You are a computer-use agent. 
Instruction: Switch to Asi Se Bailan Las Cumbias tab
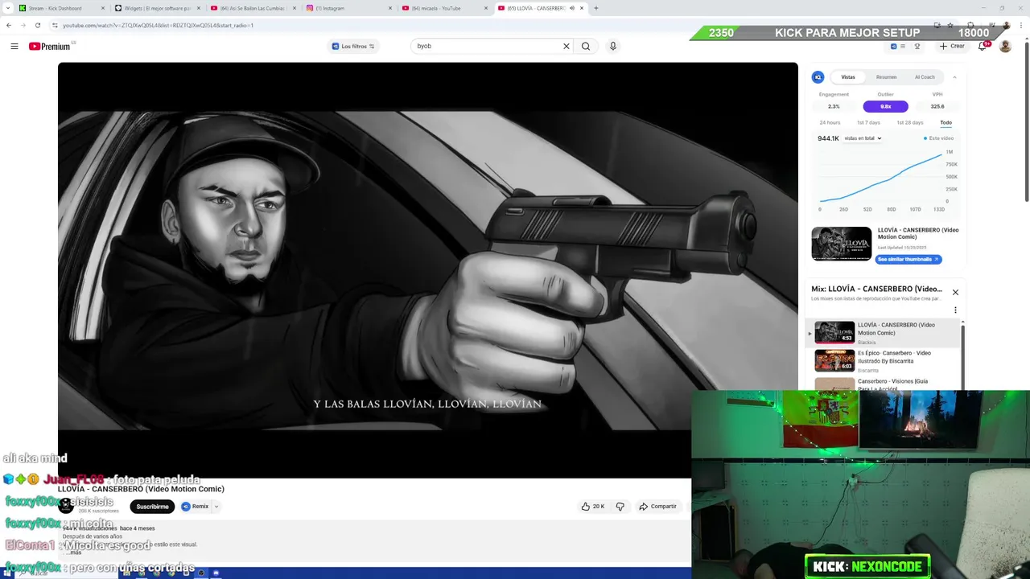pyautogui.click(x=253, y=8)
